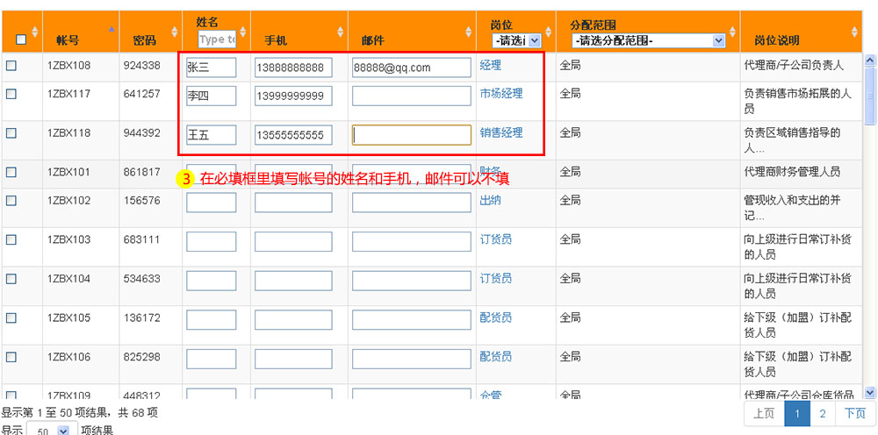Sort by the 分配范围 column arrows
Viewport: 878px width, 435px height.
[x=732, y=32]
